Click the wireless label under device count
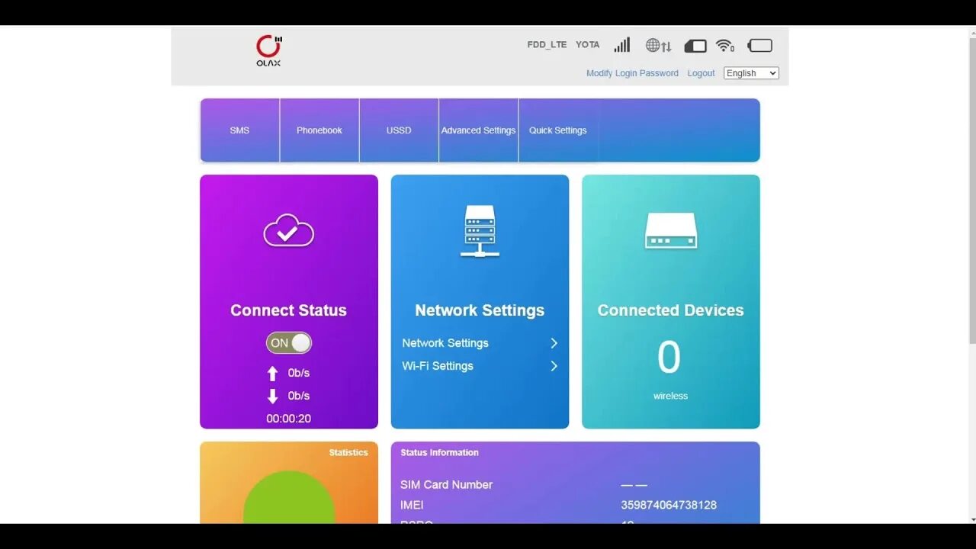This screenshot has width=976, height=549. (x=670, y=396)
